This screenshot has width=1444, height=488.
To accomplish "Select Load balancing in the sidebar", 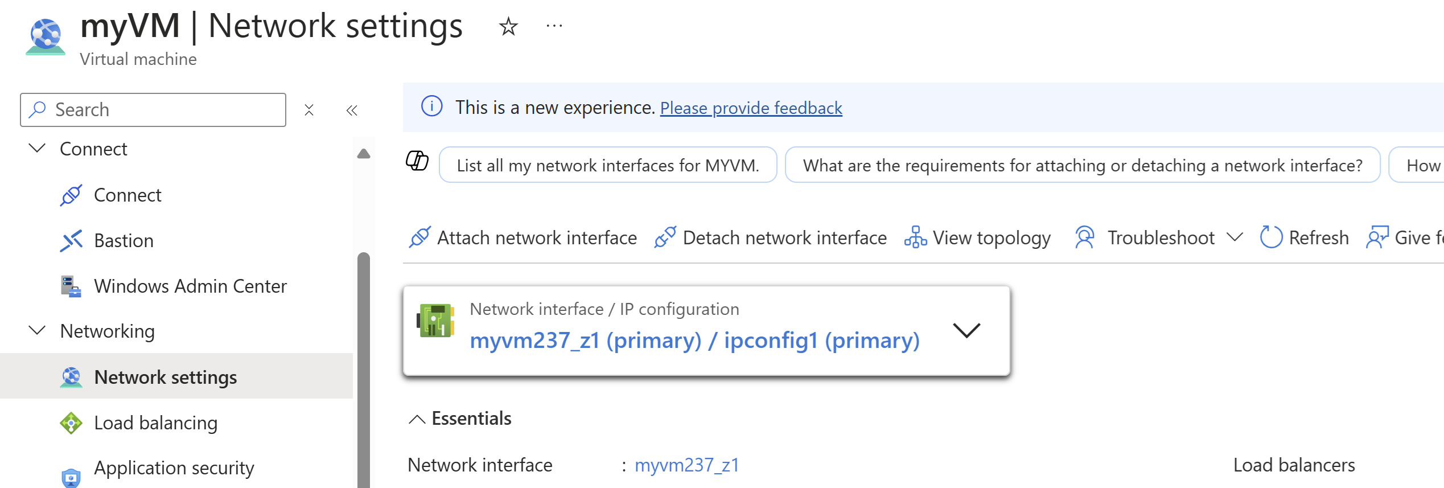I will coord(155,423).
